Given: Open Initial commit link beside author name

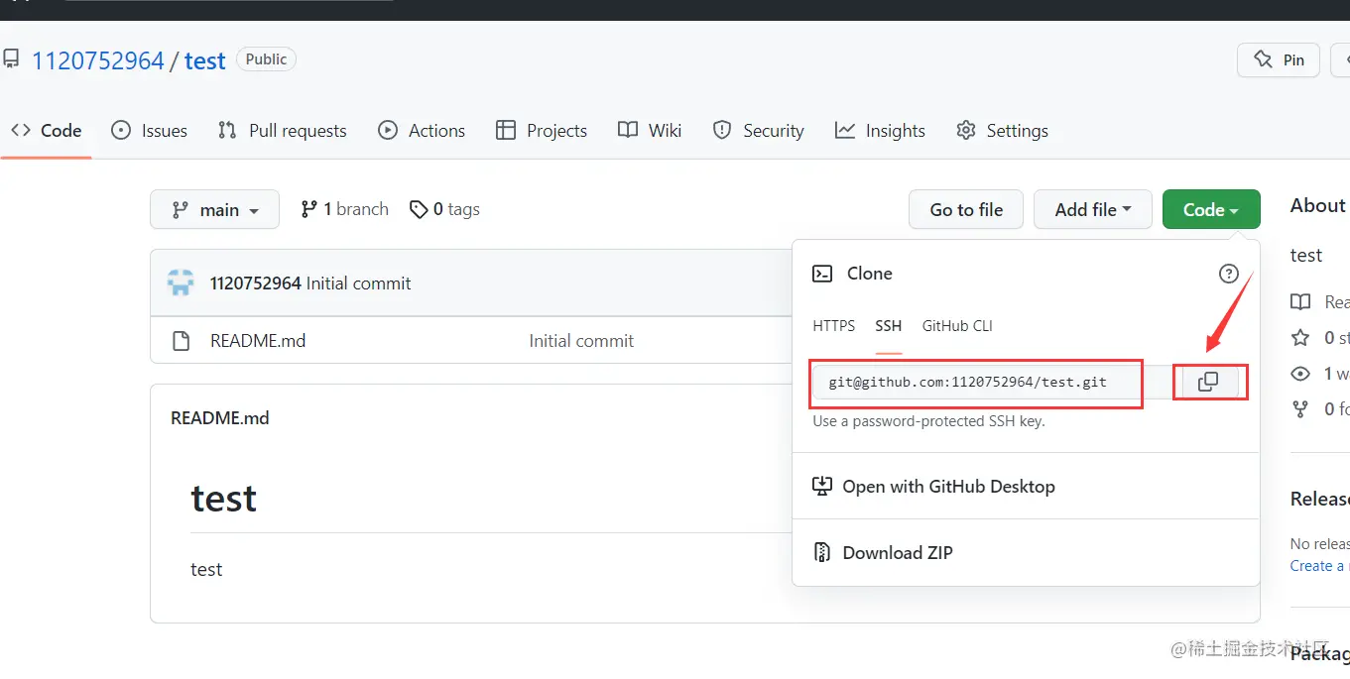Looking at the screenshot, I should click(x=359, y=283).
